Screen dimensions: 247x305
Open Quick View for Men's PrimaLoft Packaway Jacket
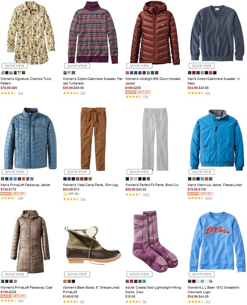point(15,172)
